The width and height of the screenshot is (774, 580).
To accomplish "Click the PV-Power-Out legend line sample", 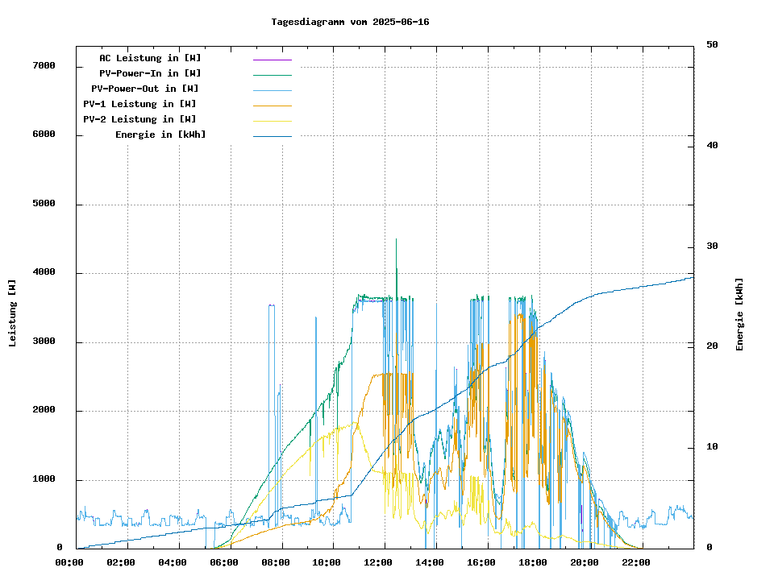I will point(272,89).
